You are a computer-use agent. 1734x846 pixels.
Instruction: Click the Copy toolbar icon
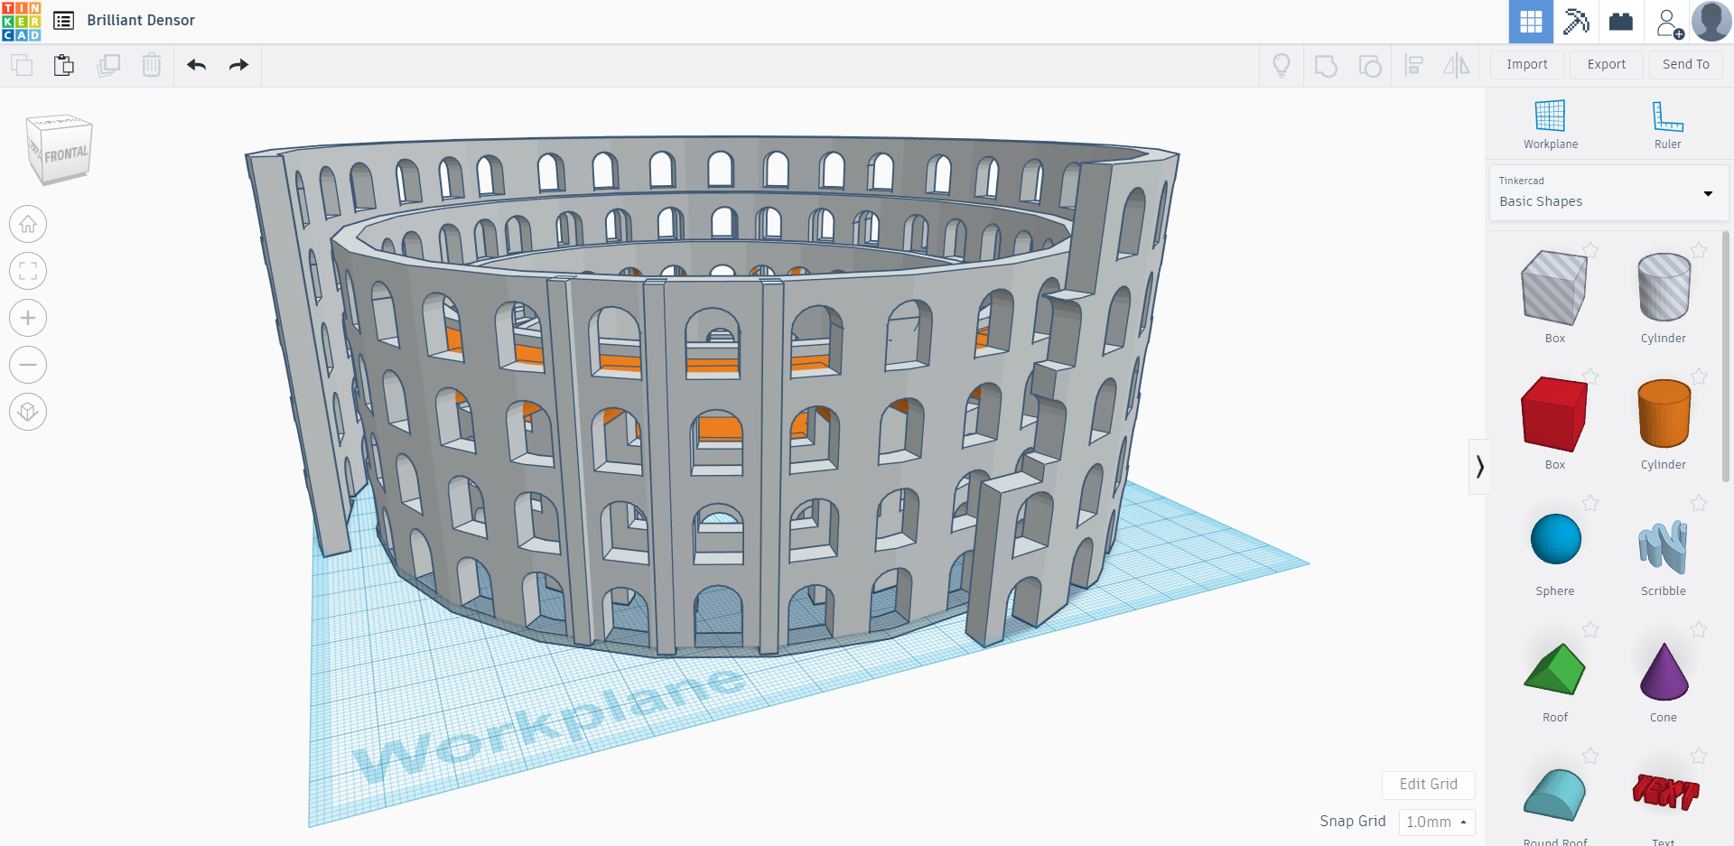coord(22,65)
